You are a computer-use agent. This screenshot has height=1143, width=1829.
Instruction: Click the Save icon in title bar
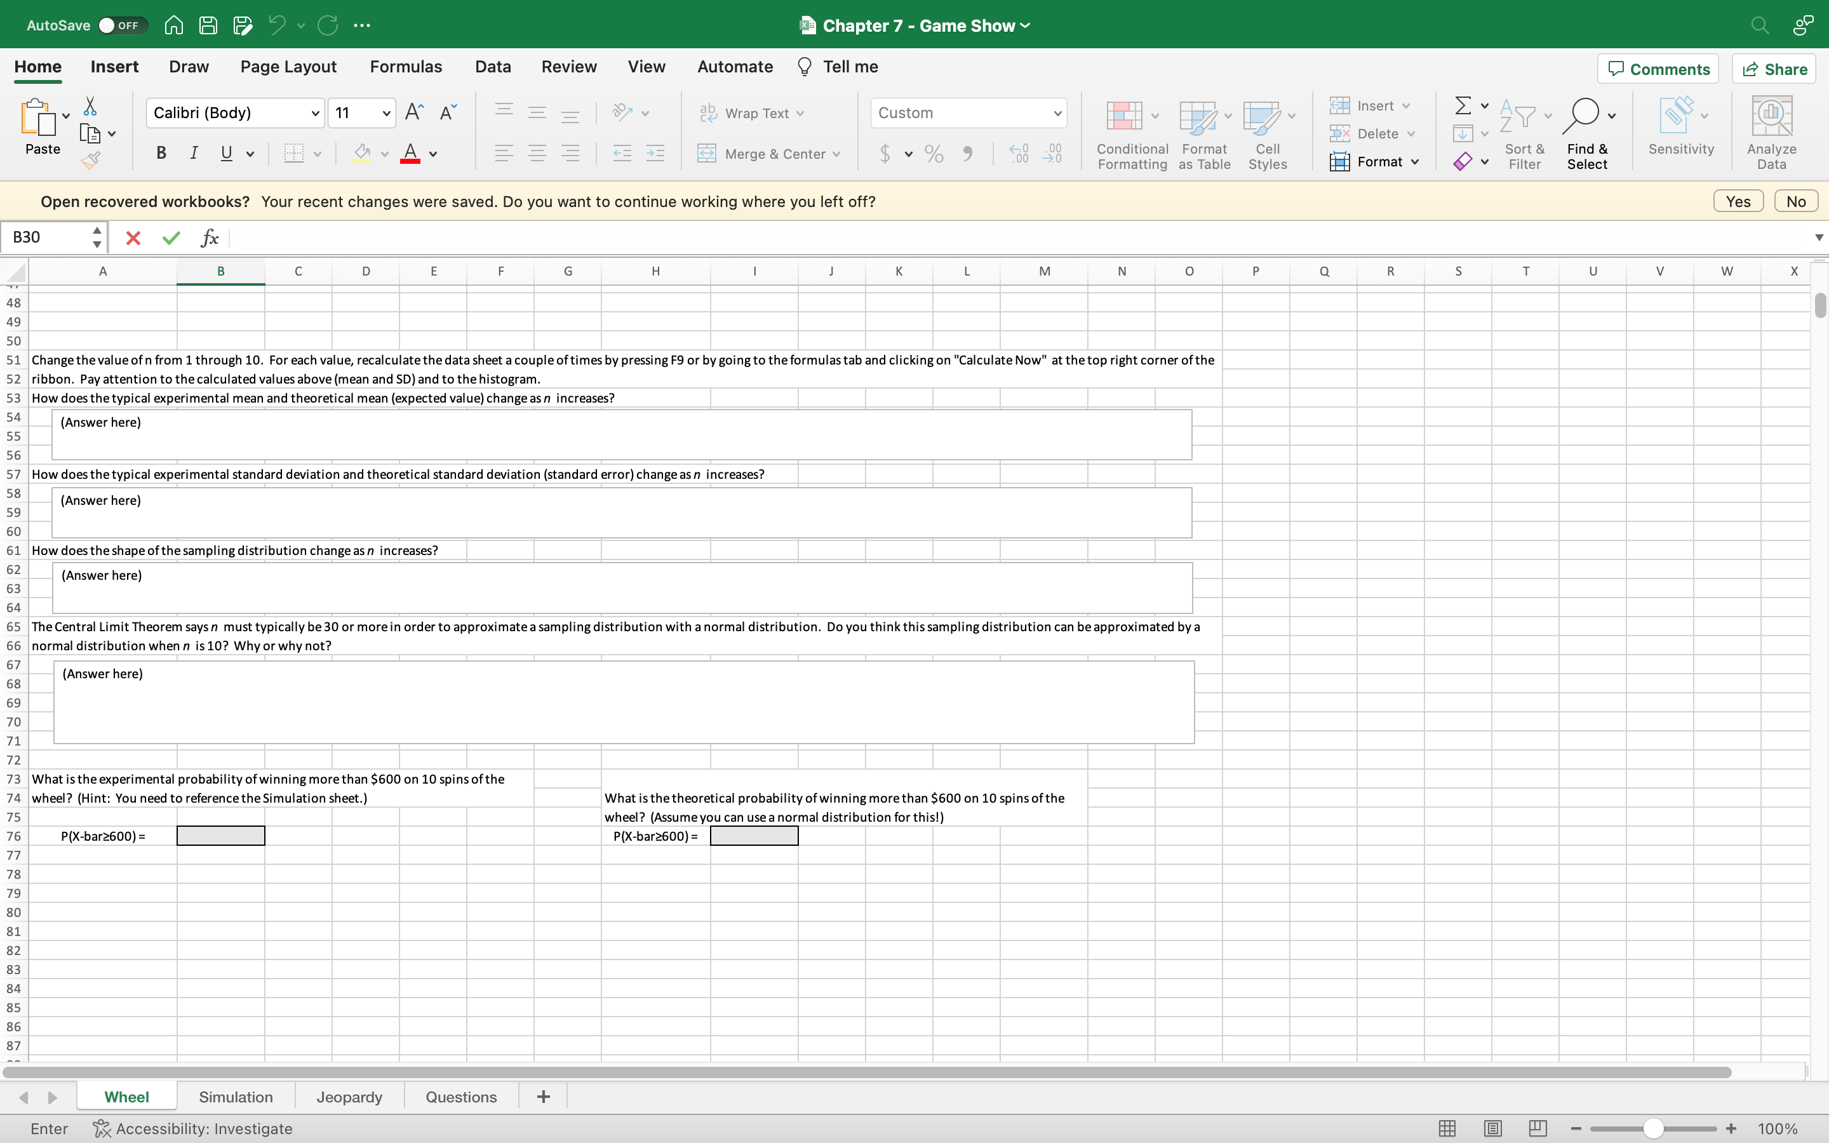click(x=208, y=25)
